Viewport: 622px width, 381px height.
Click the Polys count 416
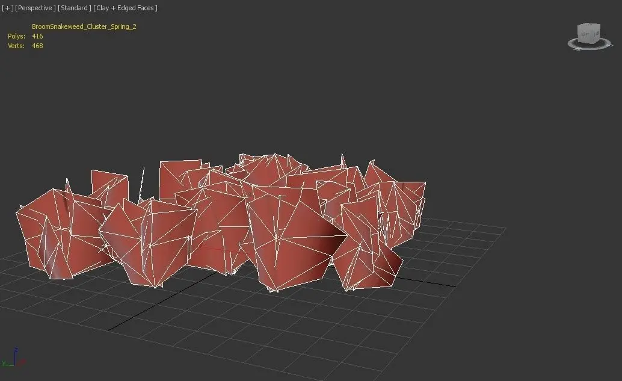click(37, 36)
